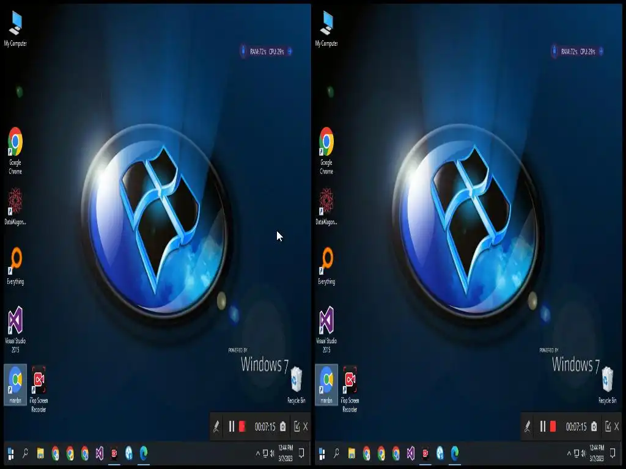
Task: Select DataWagon shortcut on right desktop copy
Action: pos(326,207)
